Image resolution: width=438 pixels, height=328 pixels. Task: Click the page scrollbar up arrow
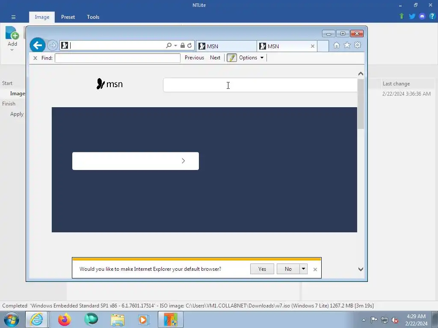pyautogui.click(x=361, y=73)
